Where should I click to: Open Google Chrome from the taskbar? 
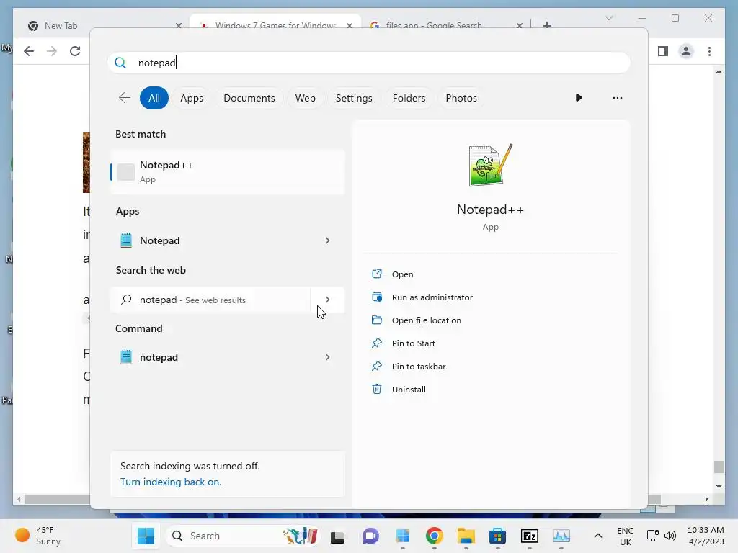point(434,536)
